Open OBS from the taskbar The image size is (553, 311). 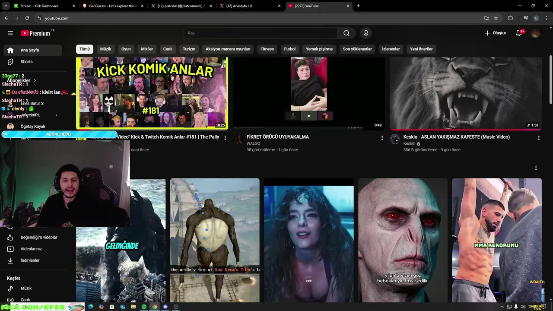tap(176, 307)
